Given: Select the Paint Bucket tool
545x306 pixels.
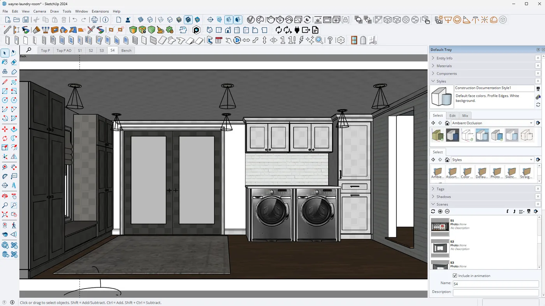Looking at the screenshot, I should coord(5,62).
